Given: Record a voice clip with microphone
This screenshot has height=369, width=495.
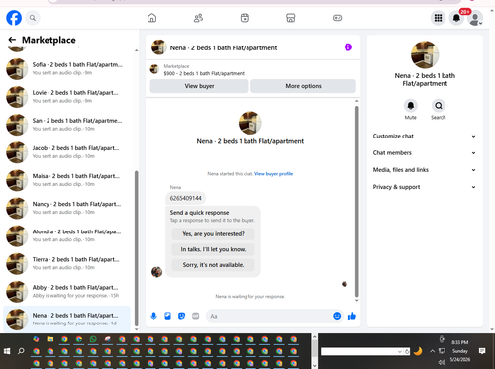Looking at the screenshot, I should [x=153, y=316].
